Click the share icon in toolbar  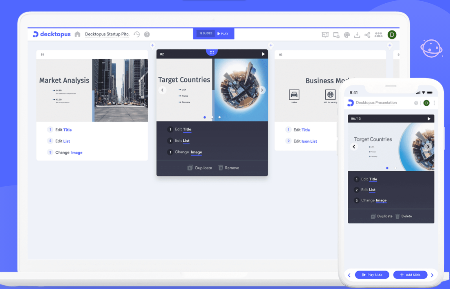click(x=367, y=35)
